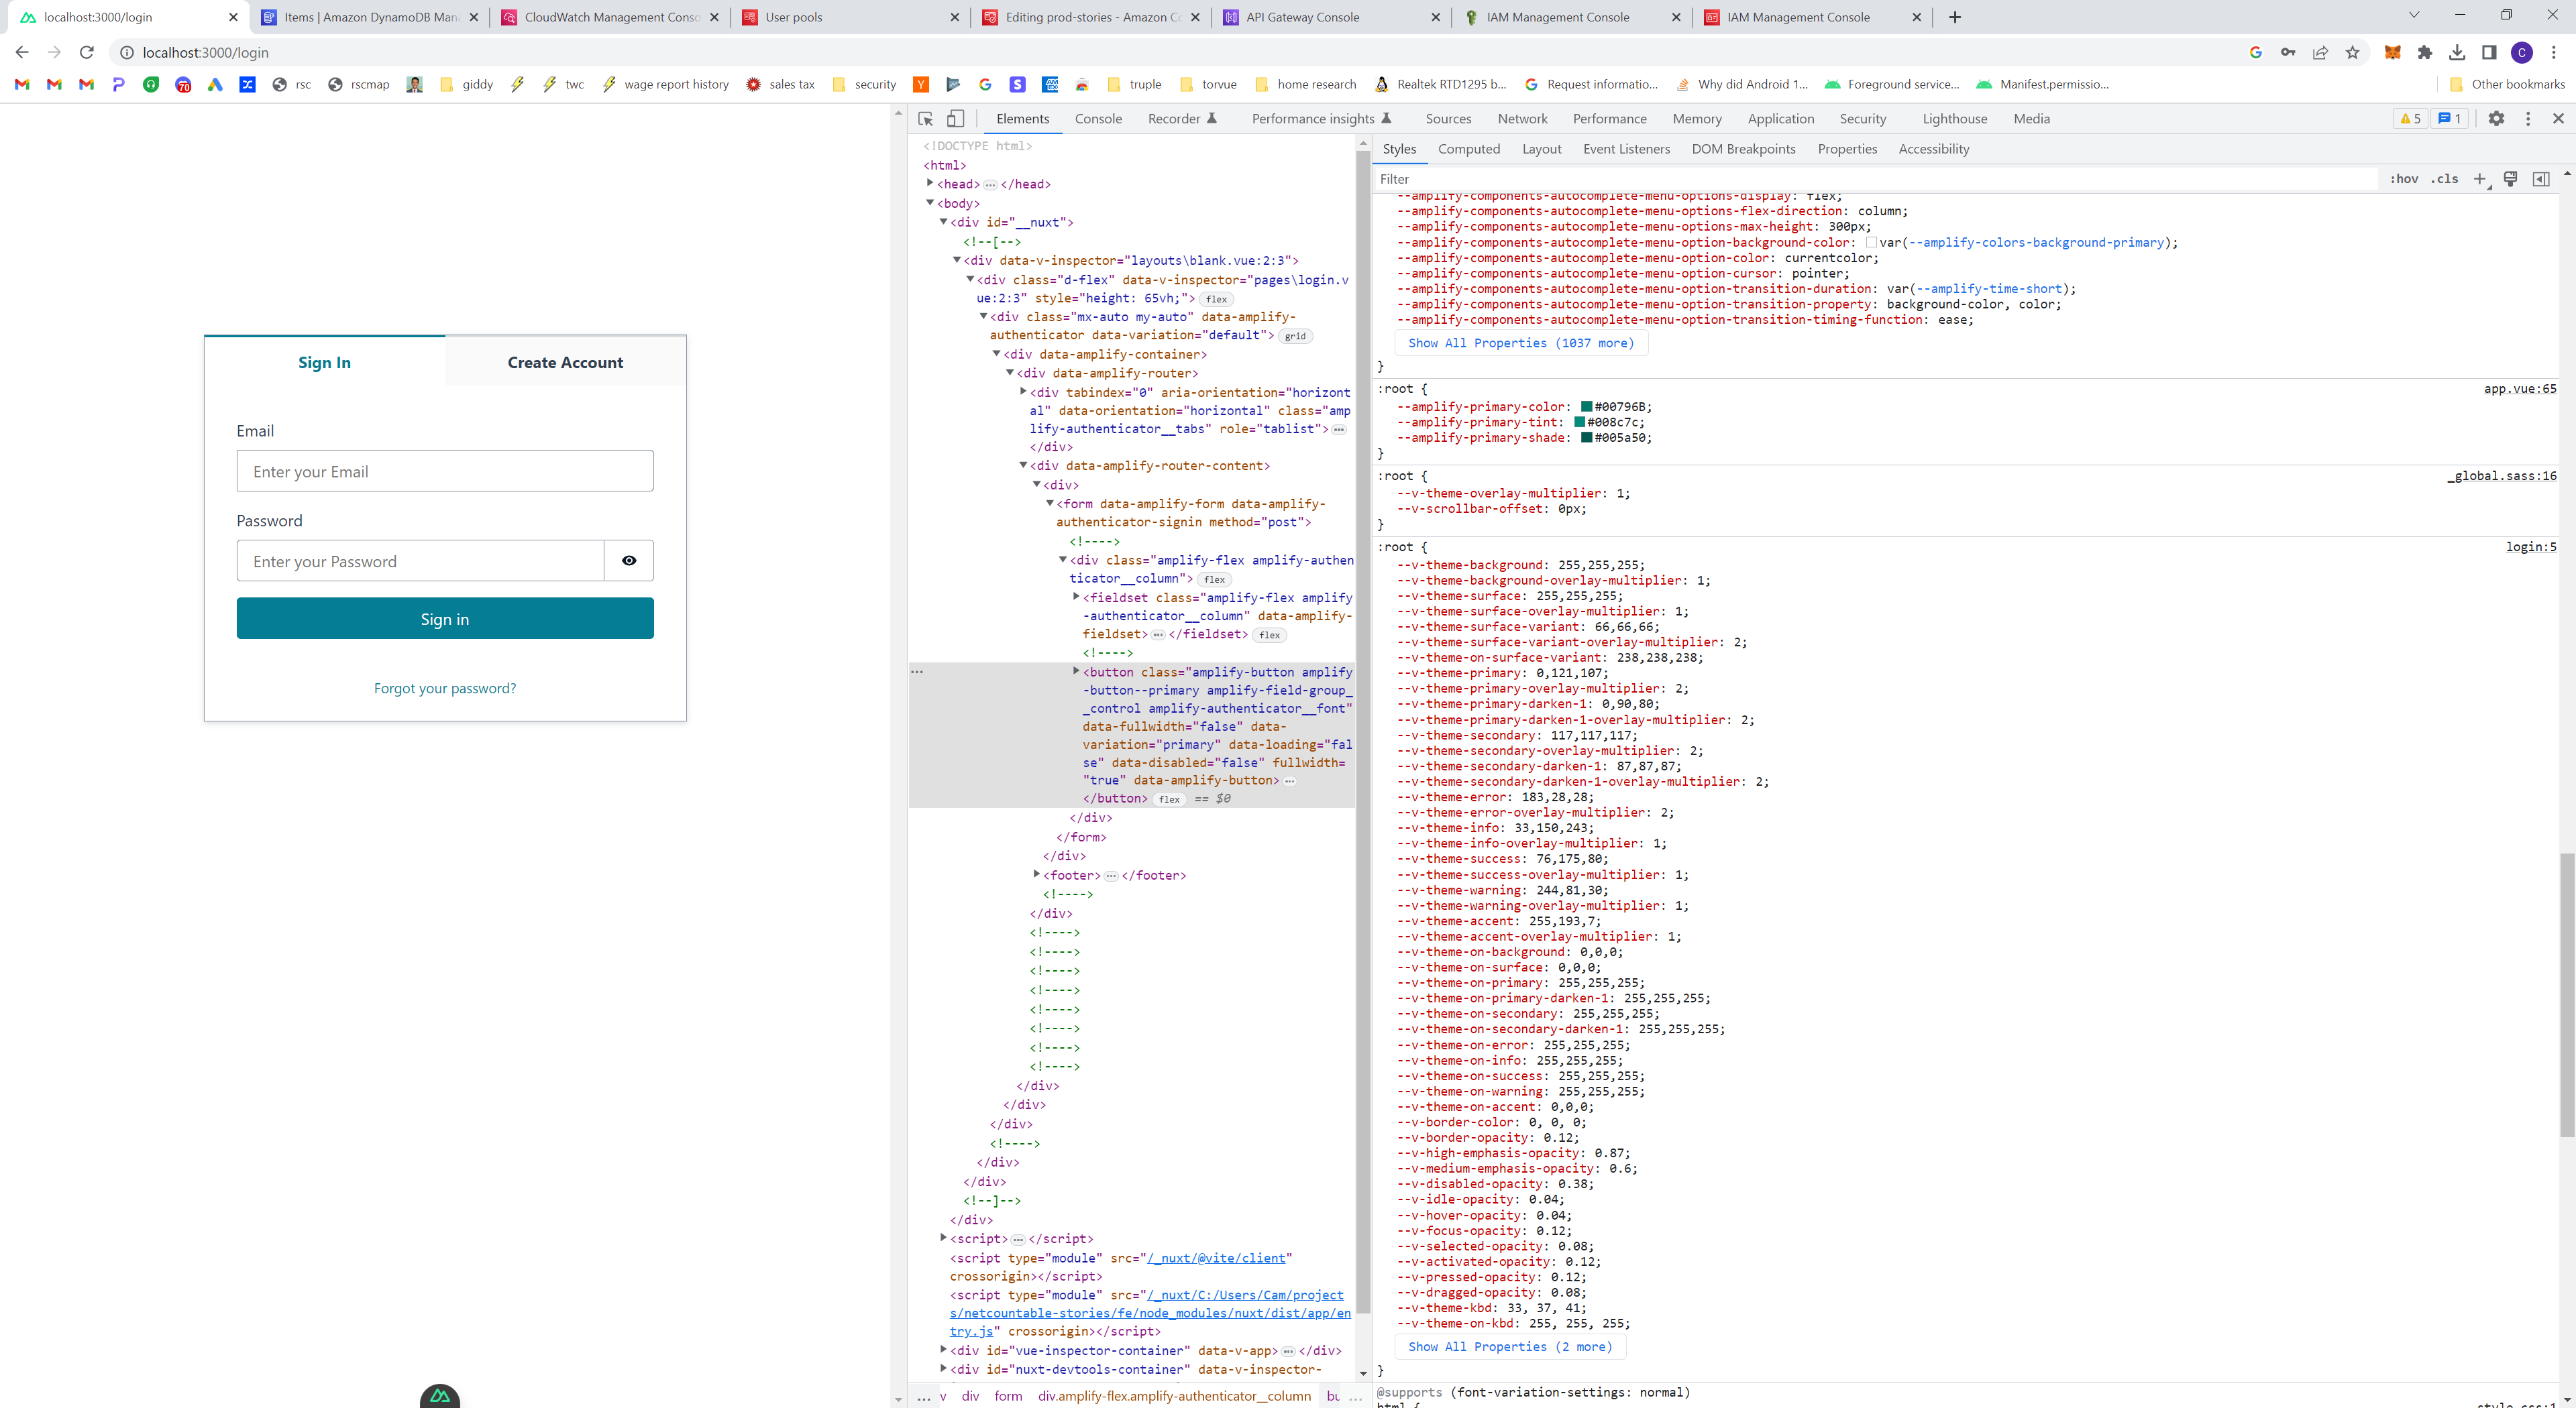Reveal the password using the eye toggle
Image resolution: width=2576 pixels, height=1408 pixels.
629,561
